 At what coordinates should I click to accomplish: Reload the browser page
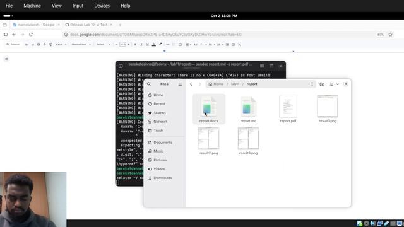pos(31,35)
